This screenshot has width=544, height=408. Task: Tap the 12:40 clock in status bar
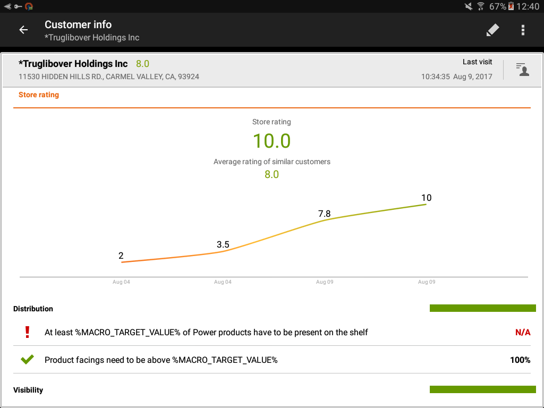[528, 6]
